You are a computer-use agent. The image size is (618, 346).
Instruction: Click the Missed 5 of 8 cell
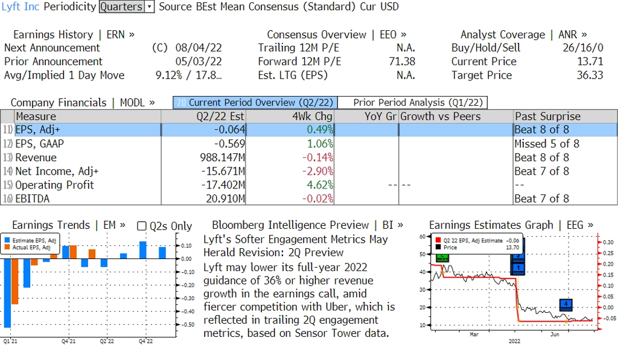(547, 144)
